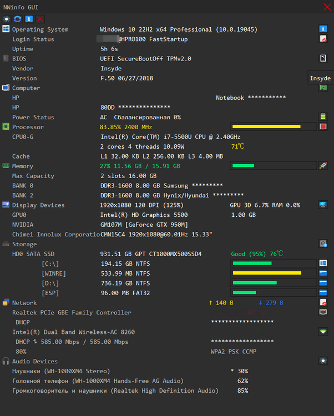334x416 pixels.
Task: Click the red chip icon beside Processor bar
Action: (323, 126)
